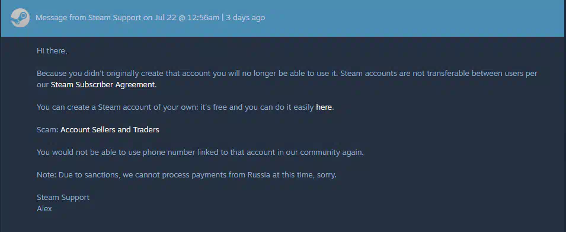Click the 'Hi there,' greeting line
Viewport: 566px width, 232px height.
pos(52,51)
